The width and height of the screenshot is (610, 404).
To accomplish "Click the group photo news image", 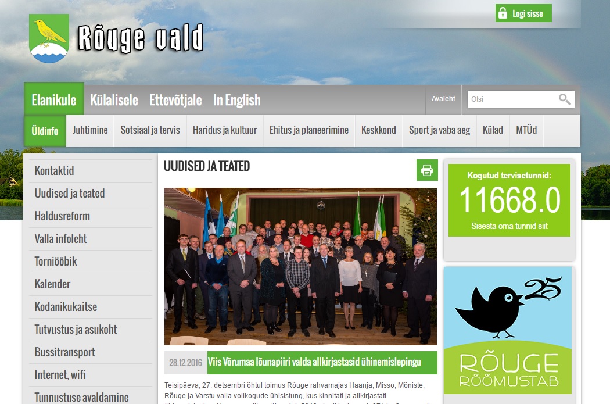I will pyautogui.click(x=300, y=267).
